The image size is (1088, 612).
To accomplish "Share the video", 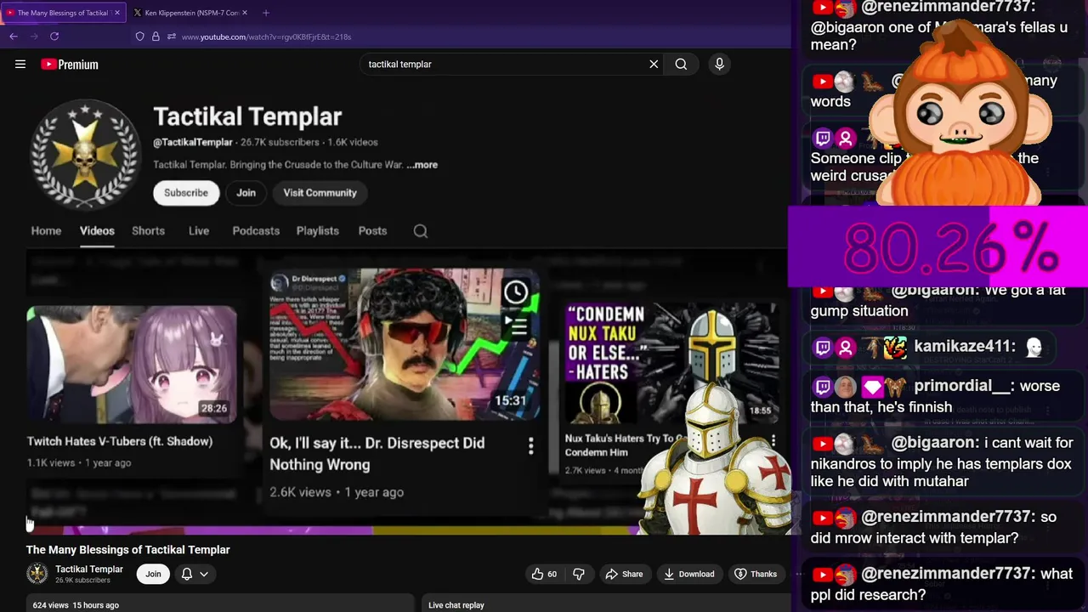I will pos(624,574).
